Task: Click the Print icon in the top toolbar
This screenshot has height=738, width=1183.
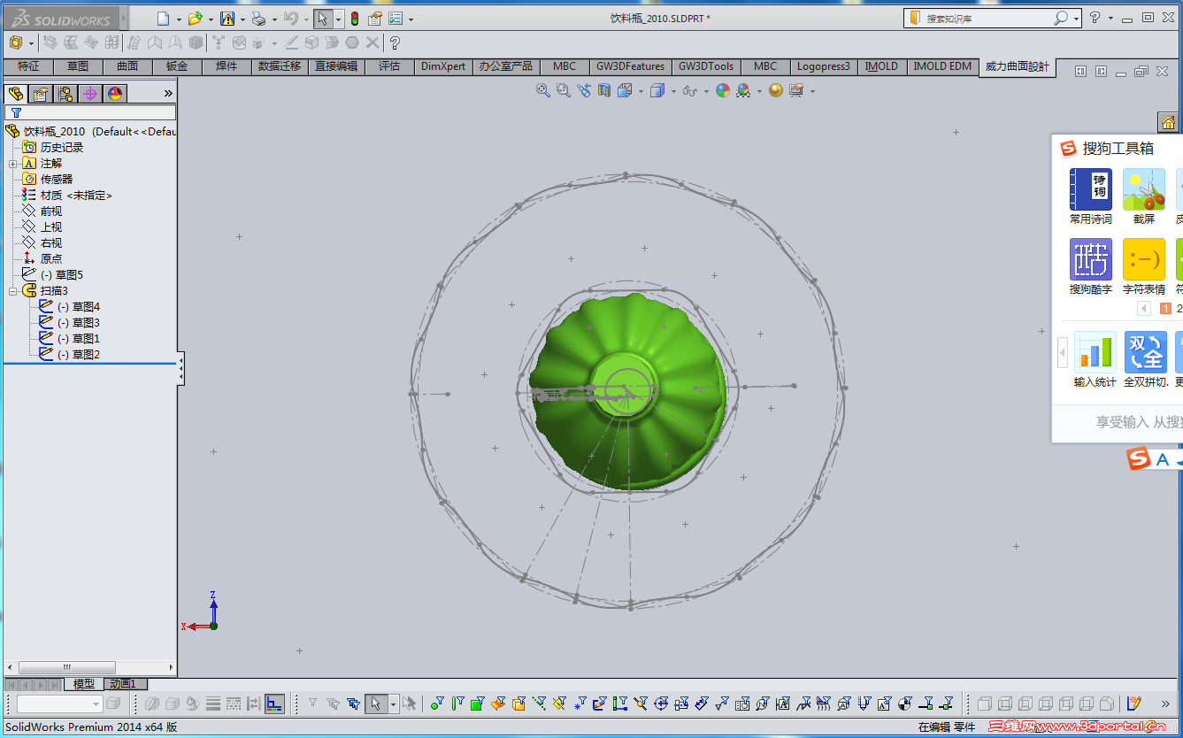Action: tap(257, 19)
